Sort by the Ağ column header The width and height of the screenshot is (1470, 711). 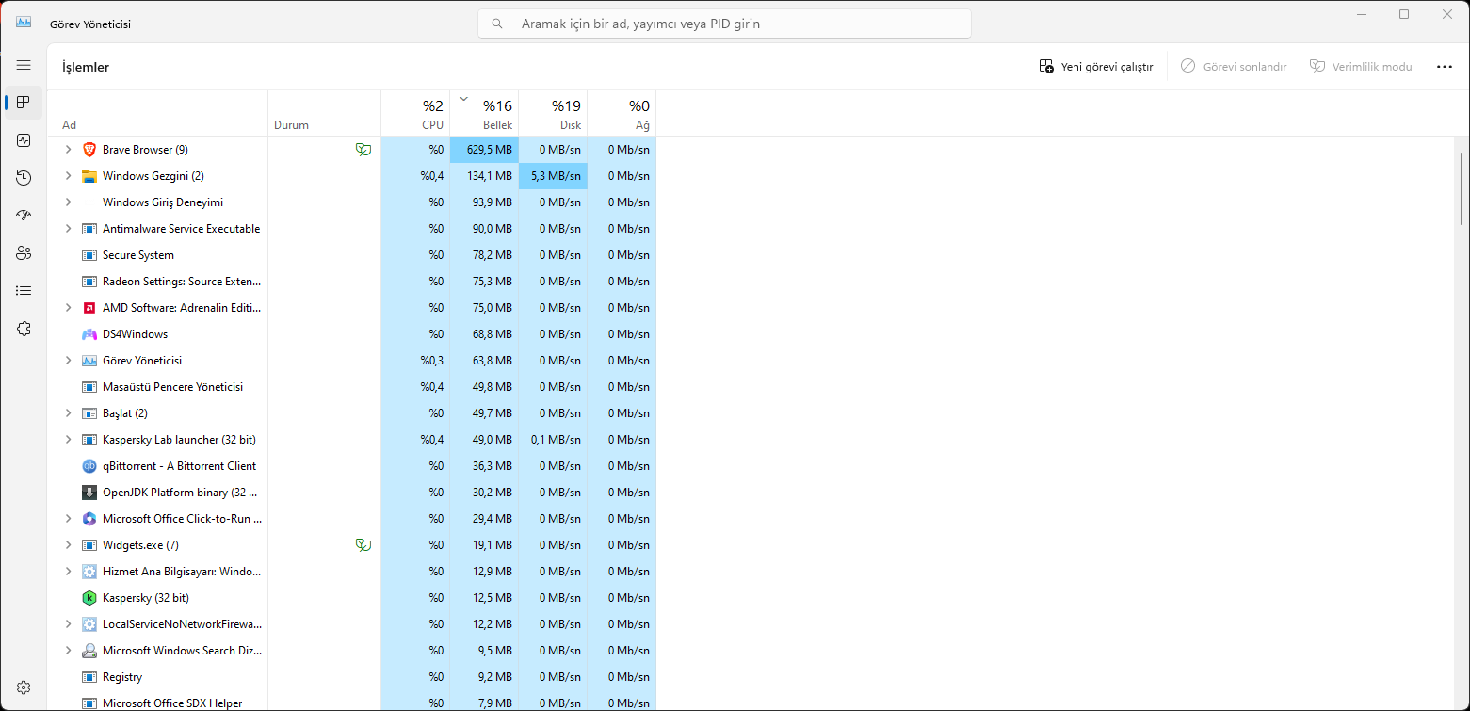coord(622,113)
